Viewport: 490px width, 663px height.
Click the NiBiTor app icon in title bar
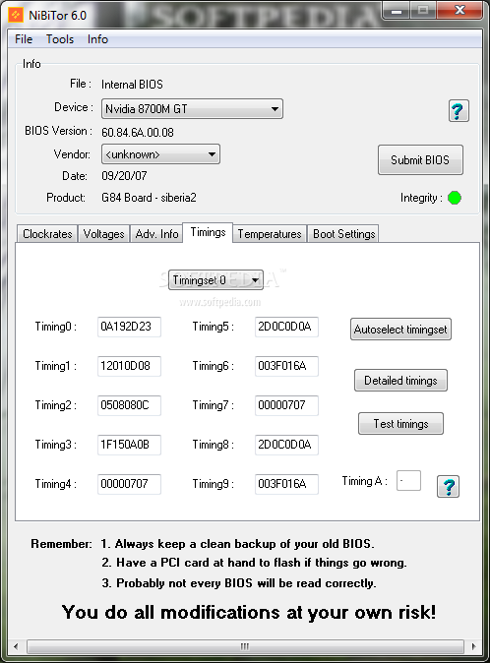click(16, 15)
